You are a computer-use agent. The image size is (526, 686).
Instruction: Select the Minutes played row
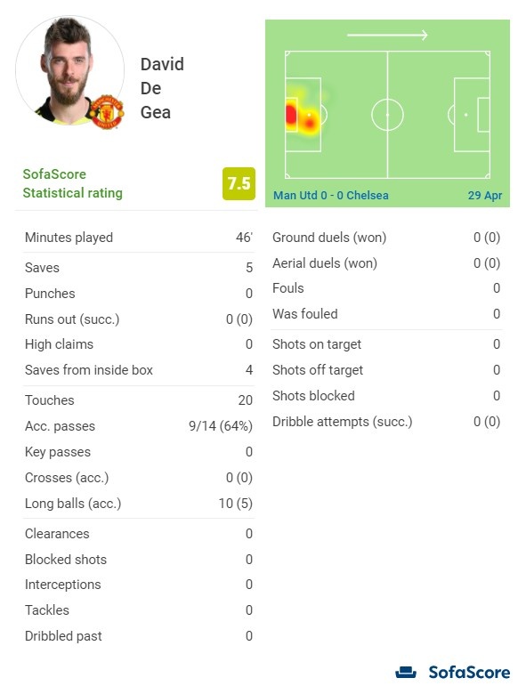[x=139, y=238]
